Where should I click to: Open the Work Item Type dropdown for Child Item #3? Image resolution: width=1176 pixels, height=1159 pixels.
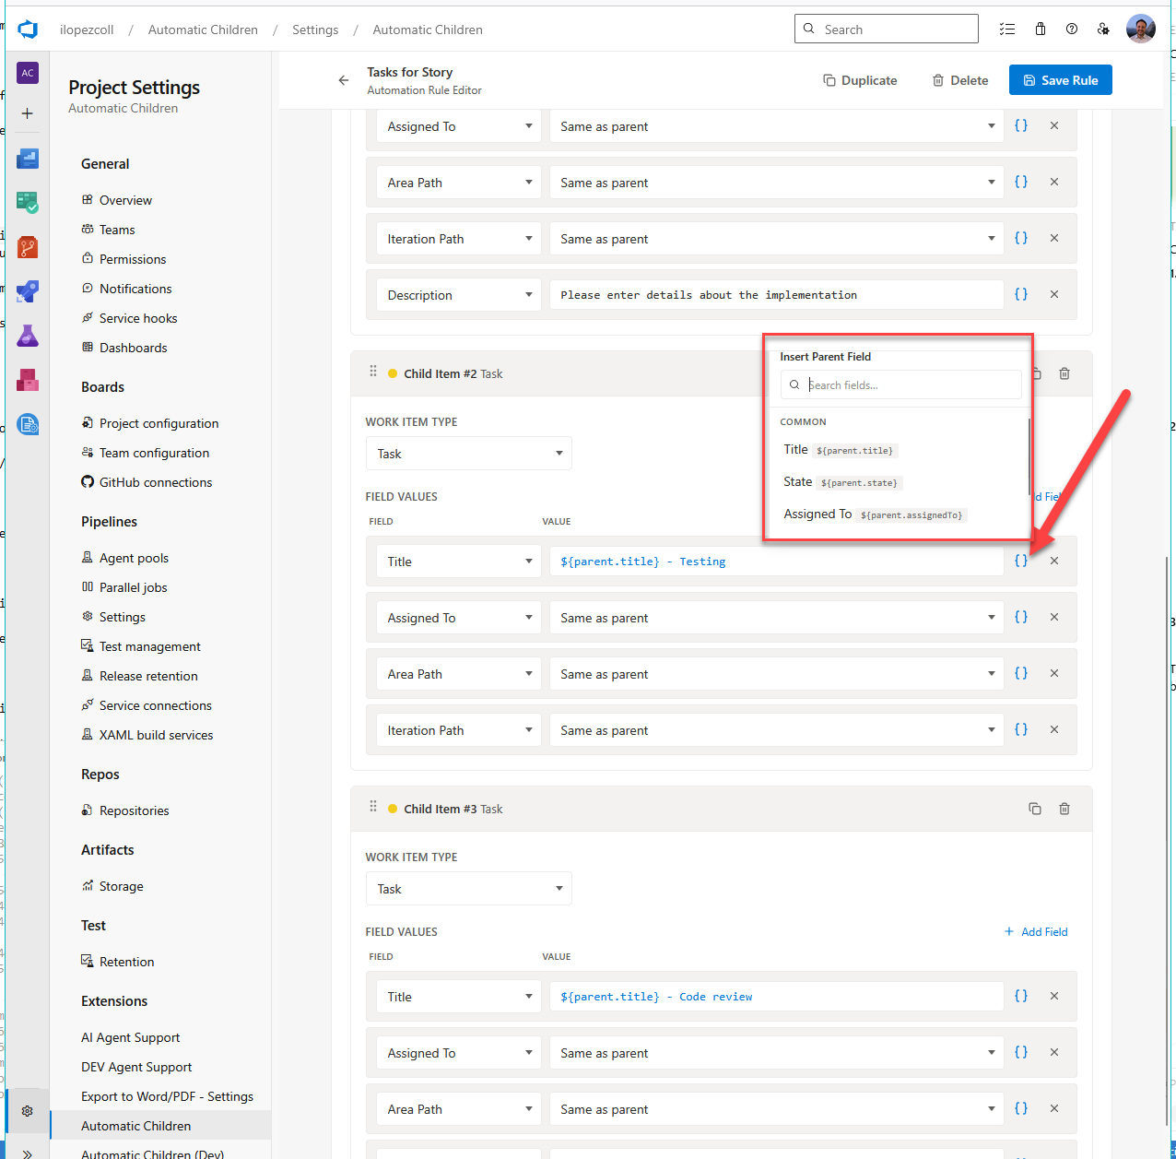pyautogui.click(x=468, y=888)
